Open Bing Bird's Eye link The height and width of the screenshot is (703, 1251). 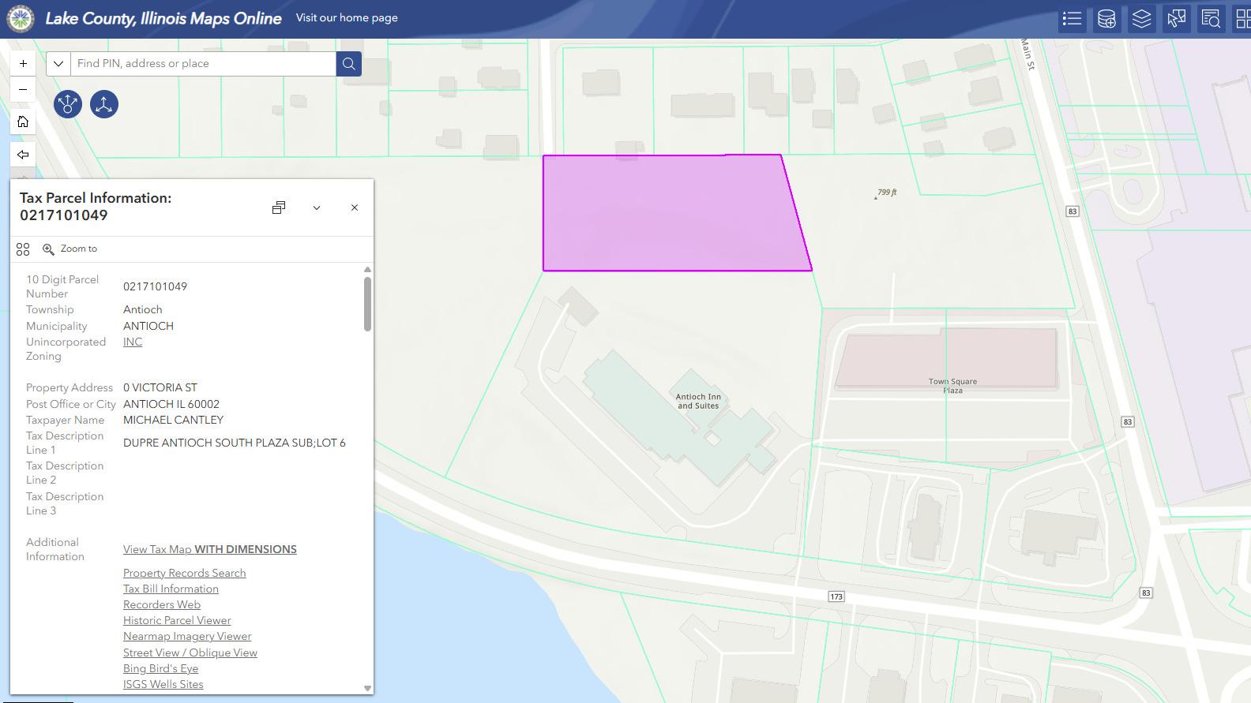click(x=160, y=668)
